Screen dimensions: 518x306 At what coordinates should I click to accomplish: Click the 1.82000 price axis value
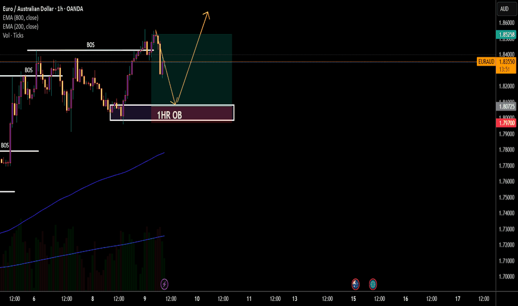point(506,86)
